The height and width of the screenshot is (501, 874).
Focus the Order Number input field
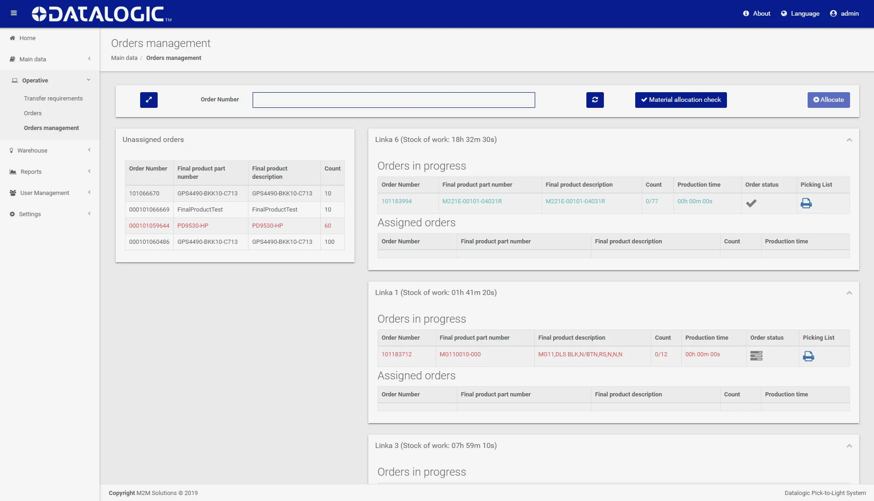tap(394, 100)
